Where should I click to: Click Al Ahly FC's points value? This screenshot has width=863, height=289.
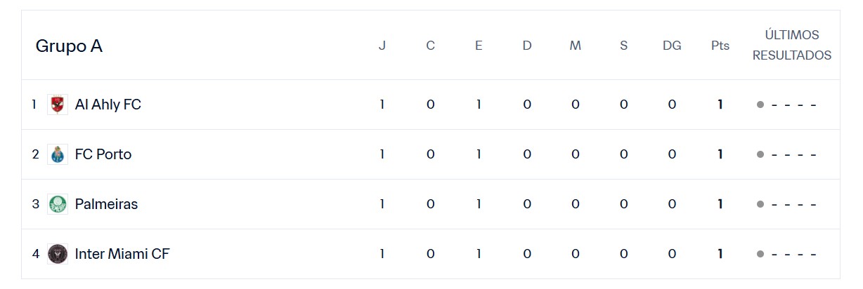(x=720, y=105)
